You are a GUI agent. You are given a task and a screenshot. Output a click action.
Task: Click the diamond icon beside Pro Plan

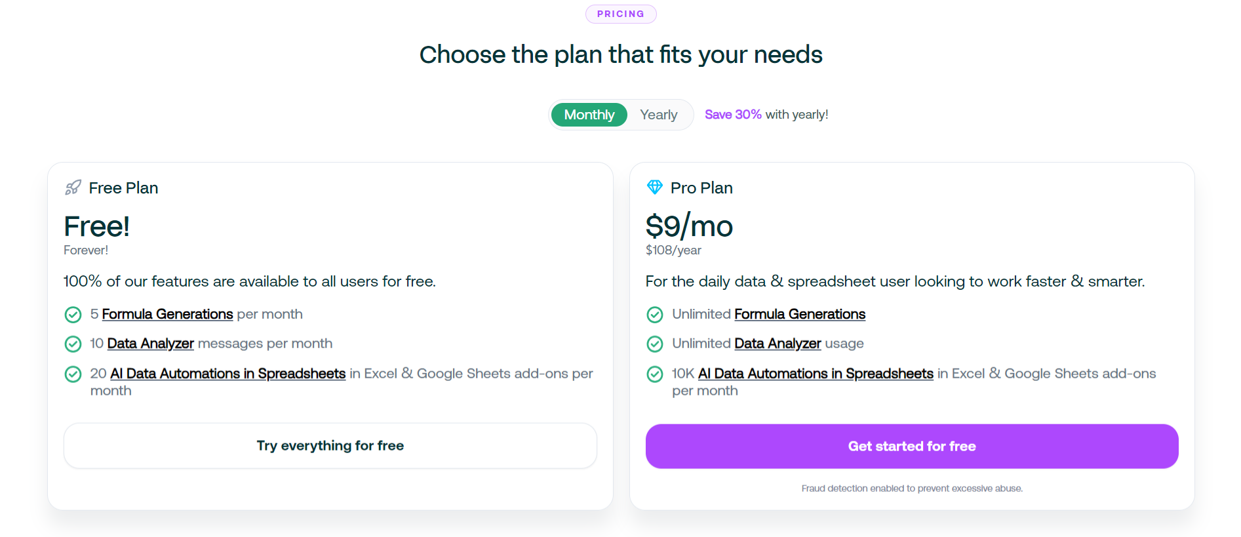coord(654,188)
